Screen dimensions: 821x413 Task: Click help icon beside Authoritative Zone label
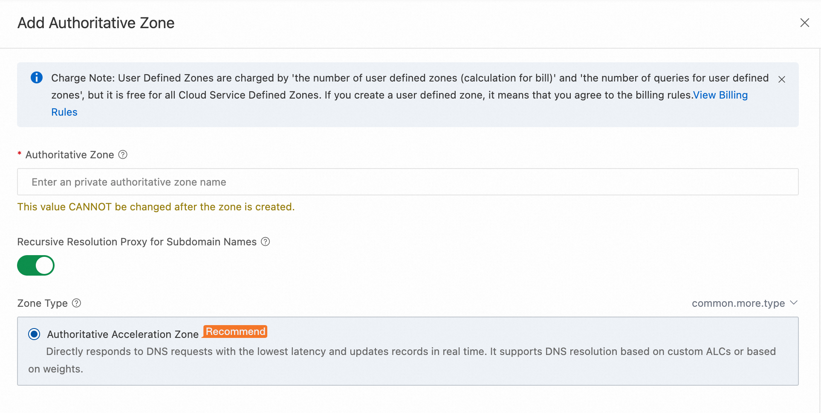coord(123,154)
